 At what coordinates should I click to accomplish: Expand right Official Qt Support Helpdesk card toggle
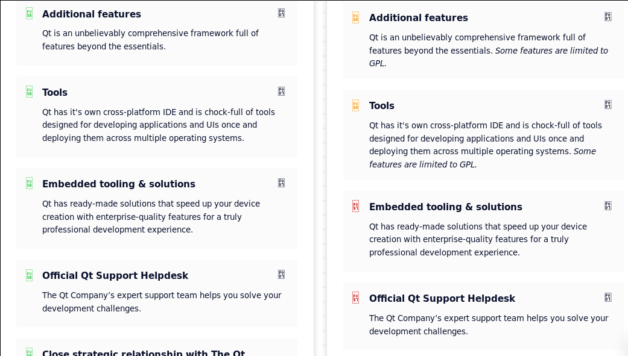[x=608, y=298]
